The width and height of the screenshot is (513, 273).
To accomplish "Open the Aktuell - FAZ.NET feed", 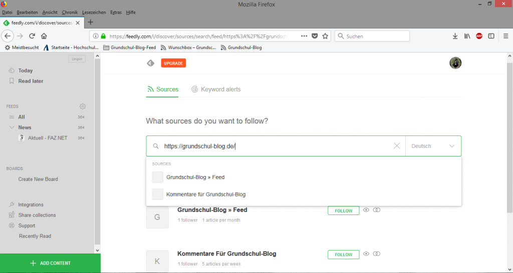I will (x=48, y=138).
